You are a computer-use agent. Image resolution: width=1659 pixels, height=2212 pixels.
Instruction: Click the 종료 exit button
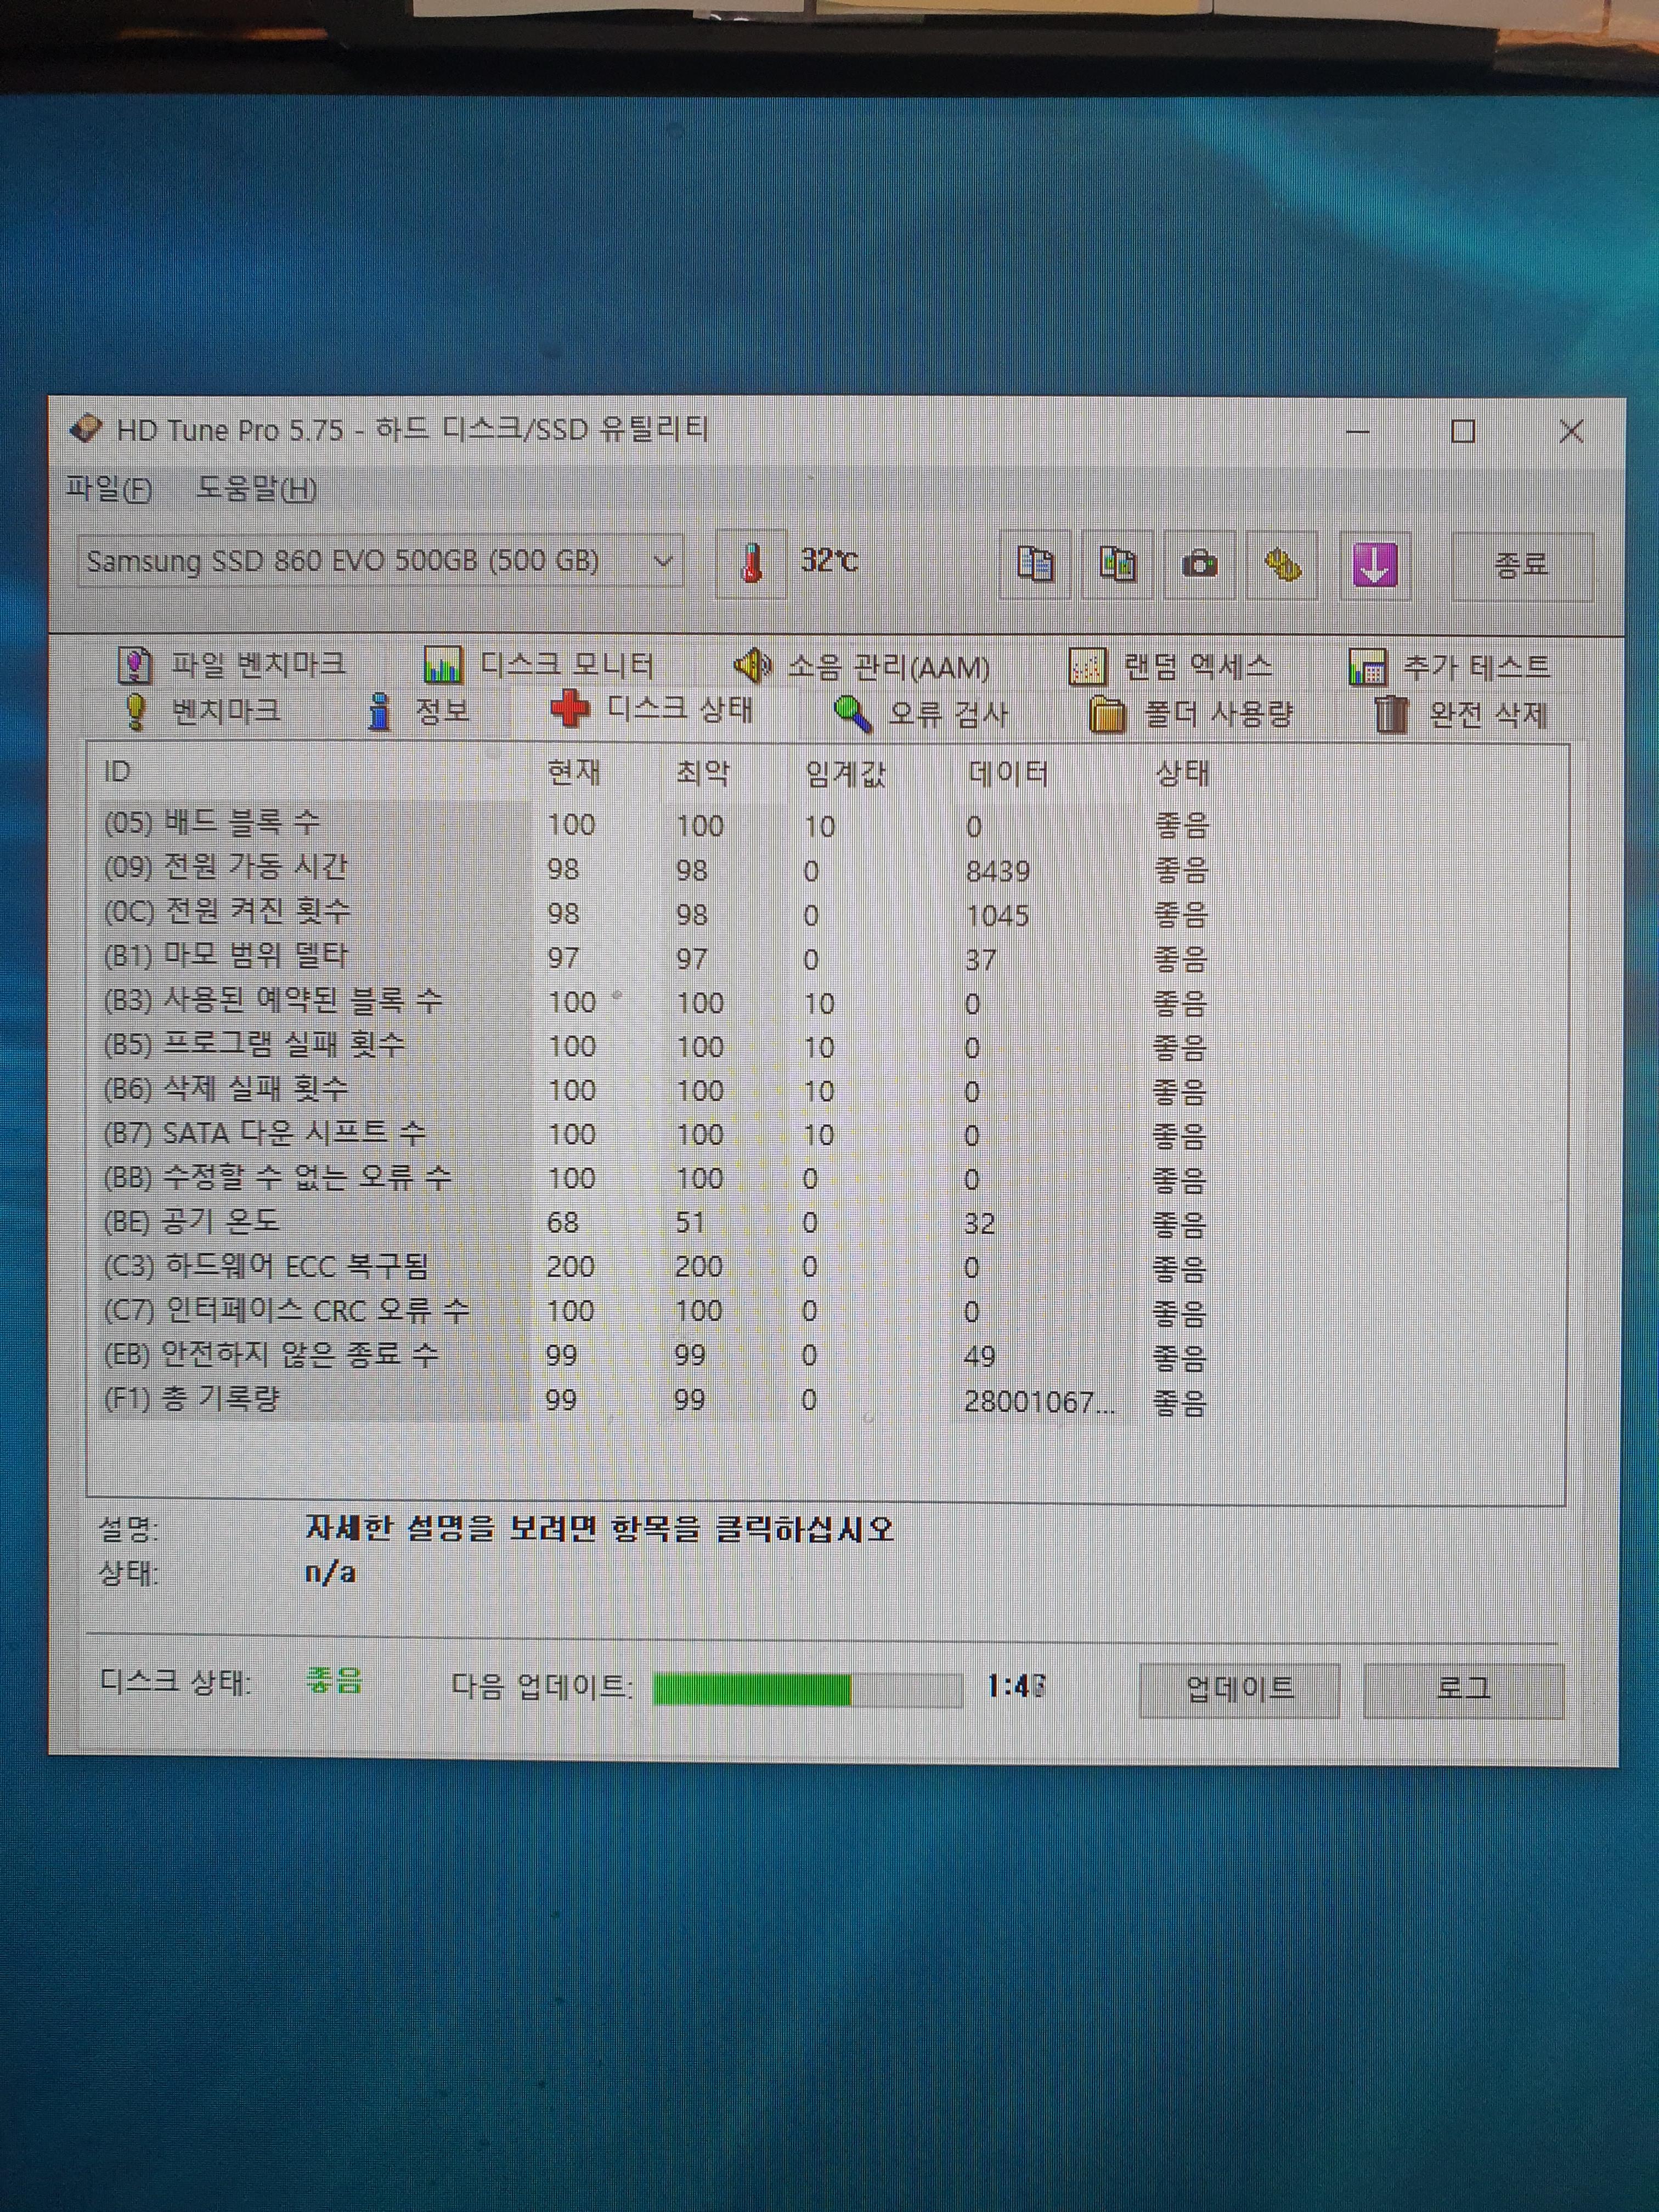point(1521,566)
